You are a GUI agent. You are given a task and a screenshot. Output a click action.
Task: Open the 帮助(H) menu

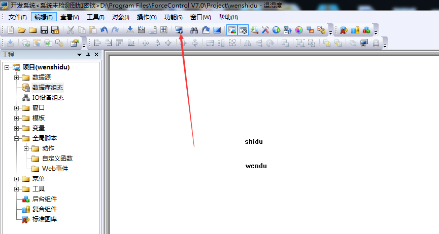click(228, 17)
